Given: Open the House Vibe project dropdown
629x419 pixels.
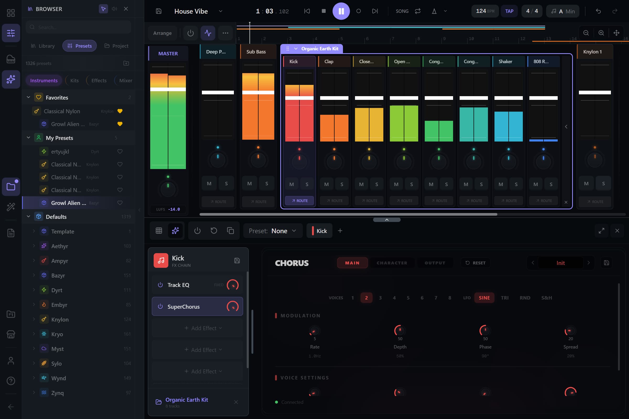Looking at the screenshot, I should click(x=220, y=11).
